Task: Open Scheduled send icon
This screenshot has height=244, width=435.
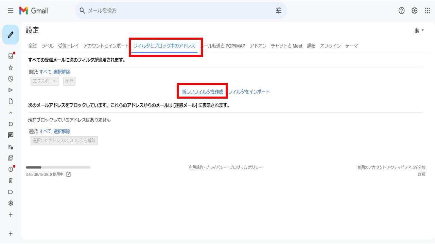Action: [x=11, y=147]
